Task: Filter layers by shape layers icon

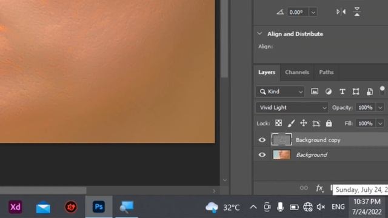Action: 356,91
